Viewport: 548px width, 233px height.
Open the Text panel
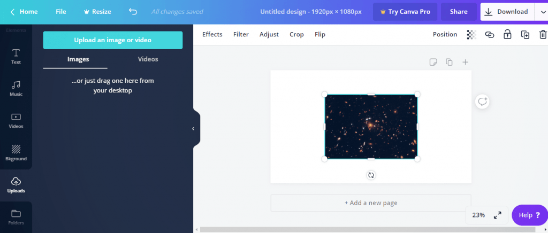(16, 56)
